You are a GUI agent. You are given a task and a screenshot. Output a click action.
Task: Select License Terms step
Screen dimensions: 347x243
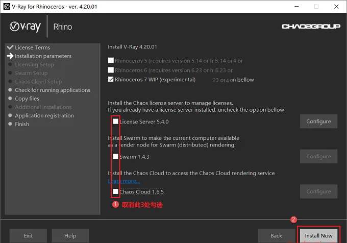[x=32, y=47]
